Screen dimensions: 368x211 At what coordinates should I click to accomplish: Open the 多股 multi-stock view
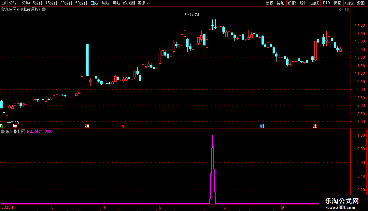(292, 3)
